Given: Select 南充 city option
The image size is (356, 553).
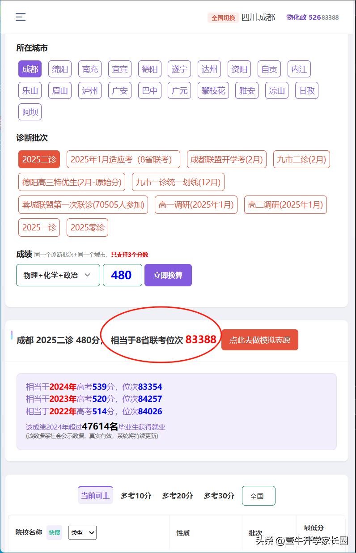Looking at the screenshot, I should 90,69.
